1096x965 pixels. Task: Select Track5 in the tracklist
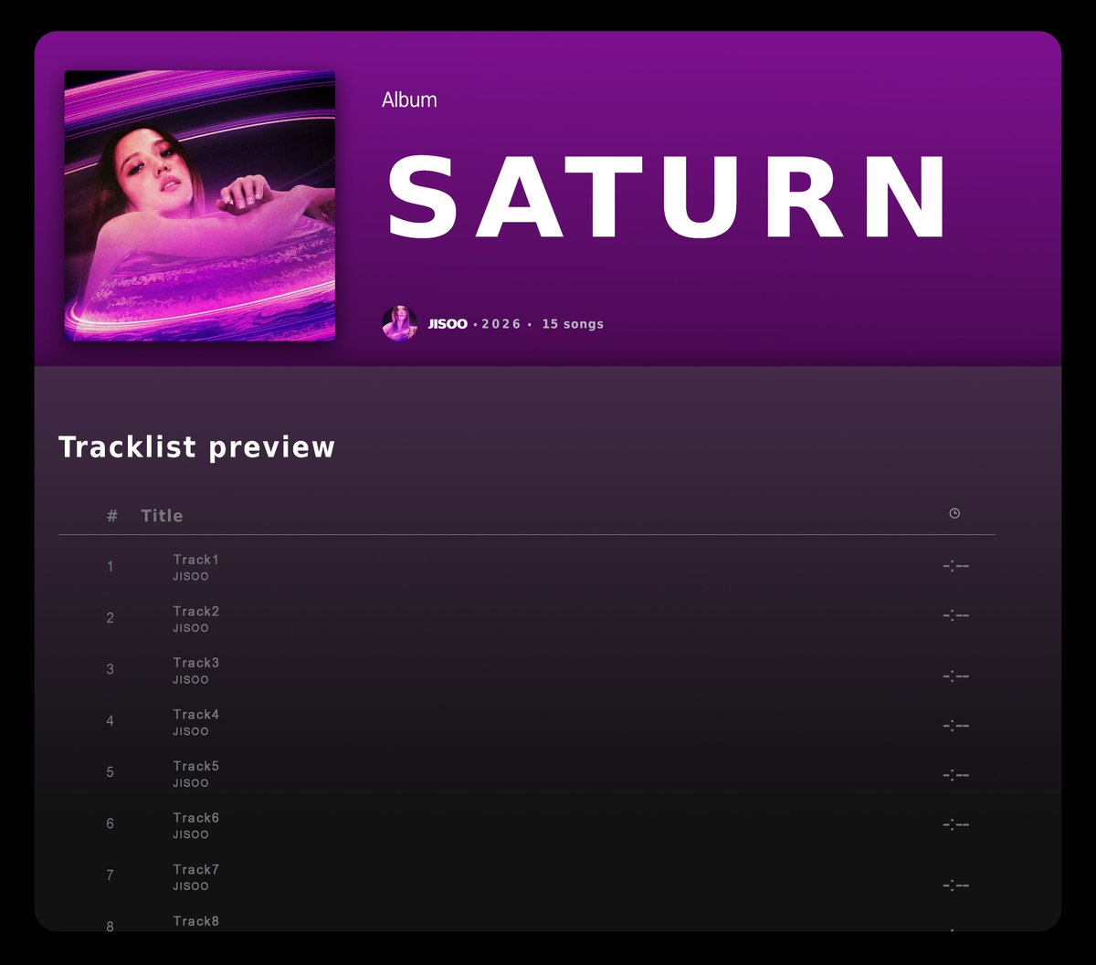click(196, 766)
